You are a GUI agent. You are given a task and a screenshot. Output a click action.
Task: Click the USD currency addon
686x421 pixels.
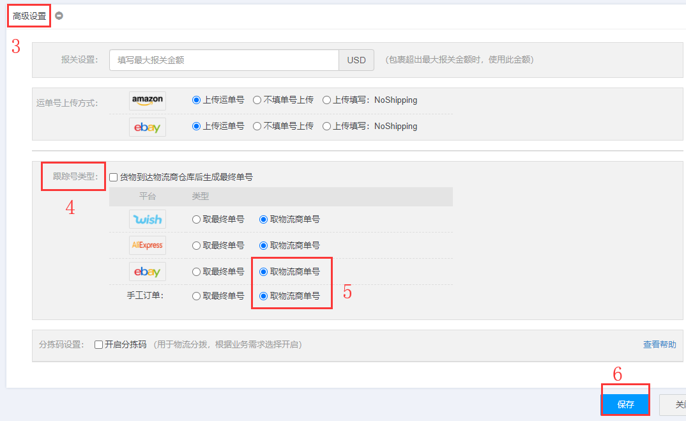click(x=356, y=60)
